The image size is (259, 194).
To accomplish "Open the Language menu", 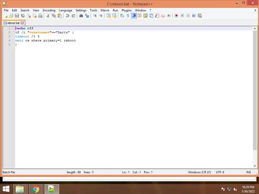I will coord(66,10).
